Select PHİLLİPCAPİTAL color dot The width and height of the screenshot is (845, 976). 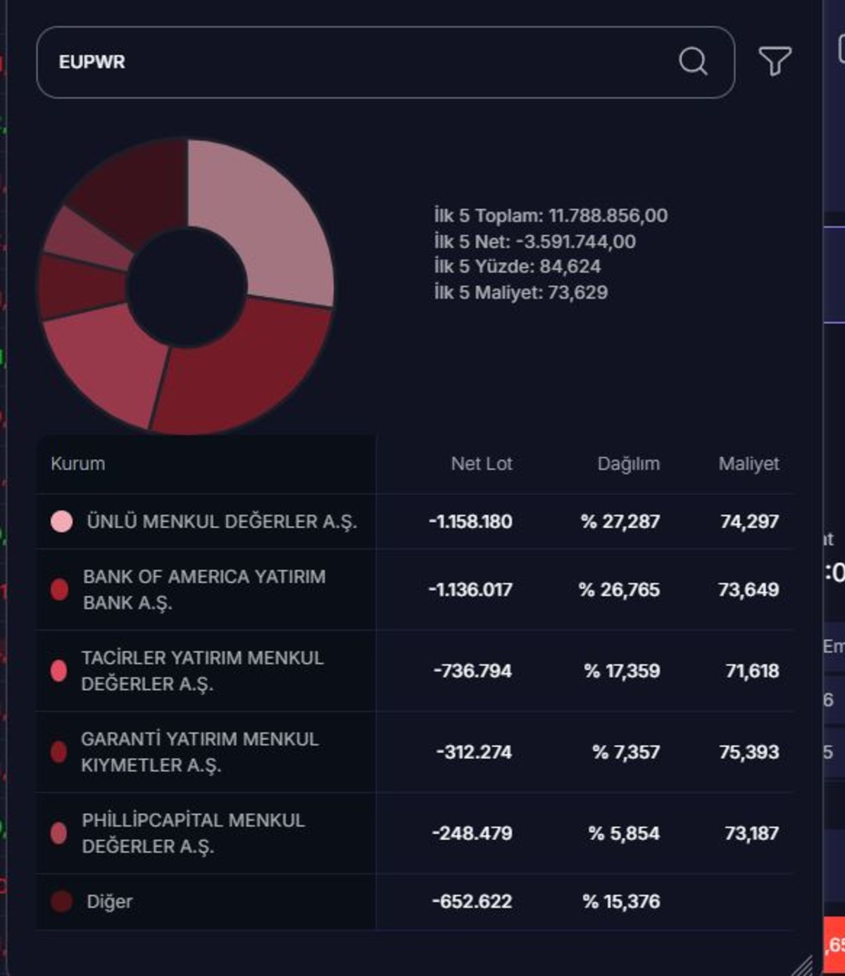coord(59,833)
